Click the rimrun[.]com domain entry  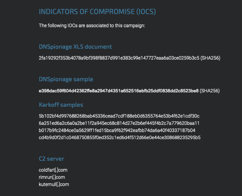click(52, 177)
